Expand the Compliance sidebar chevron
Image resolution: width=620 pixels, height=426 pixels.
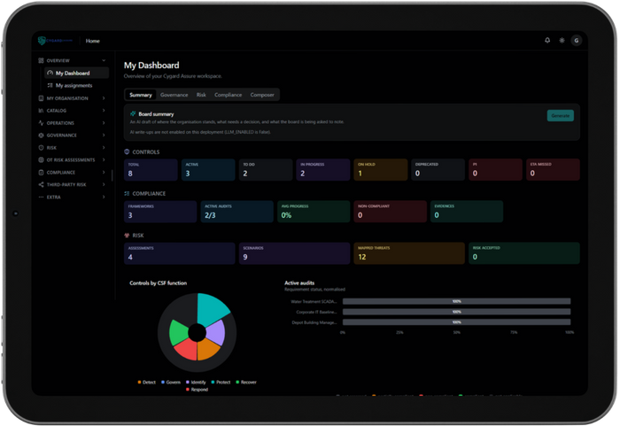104,173
